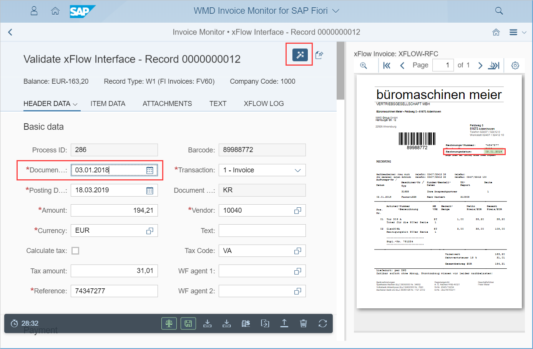The width and height of the screenshot is (533, 349).
Task: Open the search magnifier in top bar
Action: point(499,11)
